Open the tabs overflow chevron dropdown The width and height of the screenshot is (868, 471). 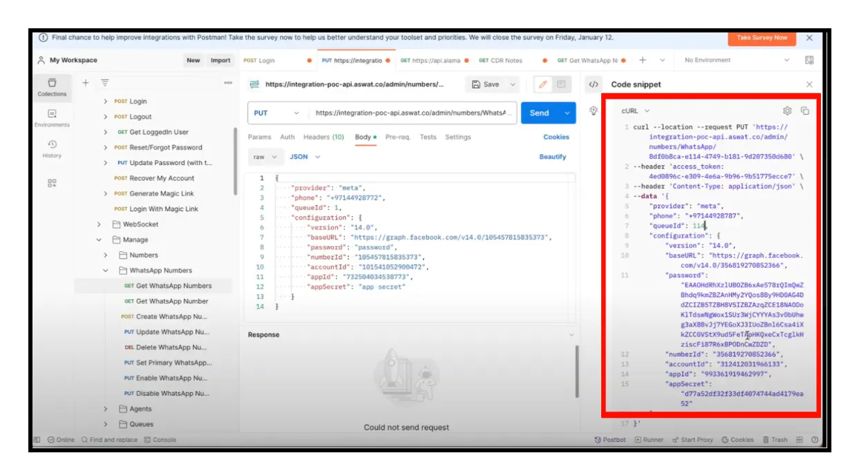[662, 60]
